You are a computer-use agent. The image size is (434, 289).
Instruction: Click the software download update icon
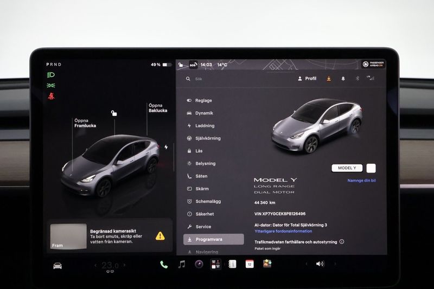click(329, 79)
